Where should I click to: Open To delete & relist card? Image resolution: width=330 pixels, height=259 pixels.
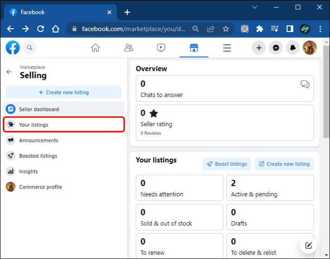[270, 246]
